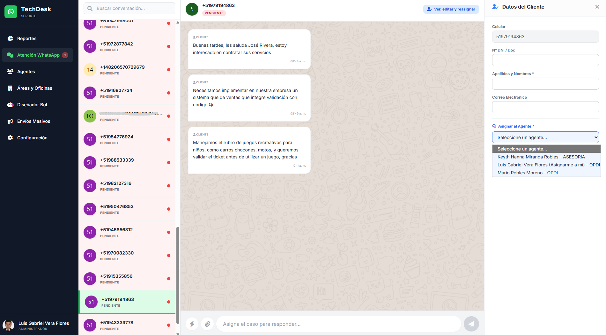Click the TechDesk WhatsApp logo icon
Viewport: 606px width, 335px height.
point(11,12)
